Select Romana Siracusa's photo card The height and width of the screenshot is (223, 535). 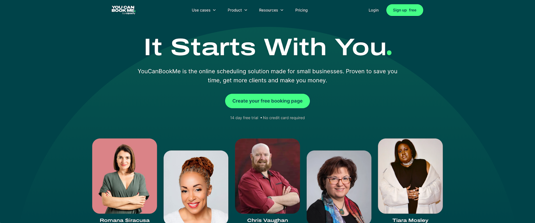point(125,176)
